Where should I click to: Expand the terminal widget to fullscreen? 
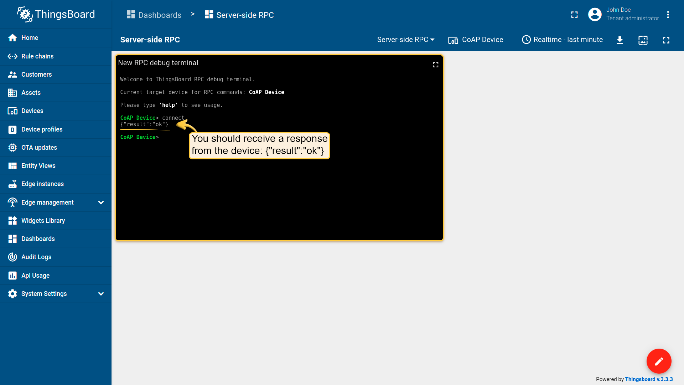(x=435, y=65)
